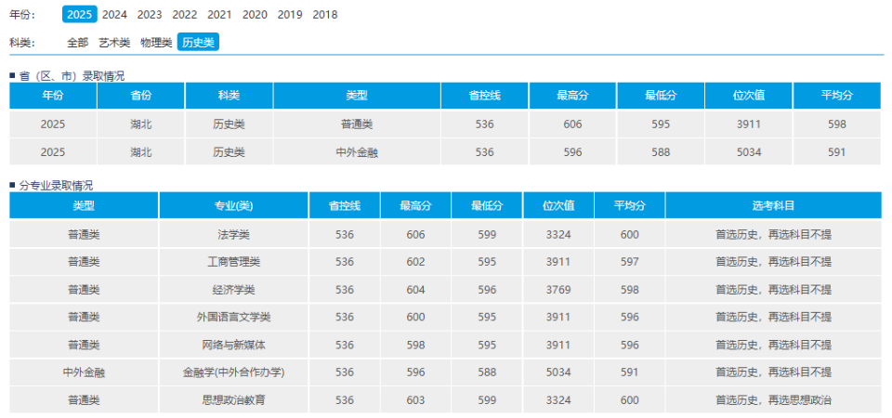The image size is (892, 418).
Task: Click 平均分 header in majors table
Action: click(x=630, y=205)
